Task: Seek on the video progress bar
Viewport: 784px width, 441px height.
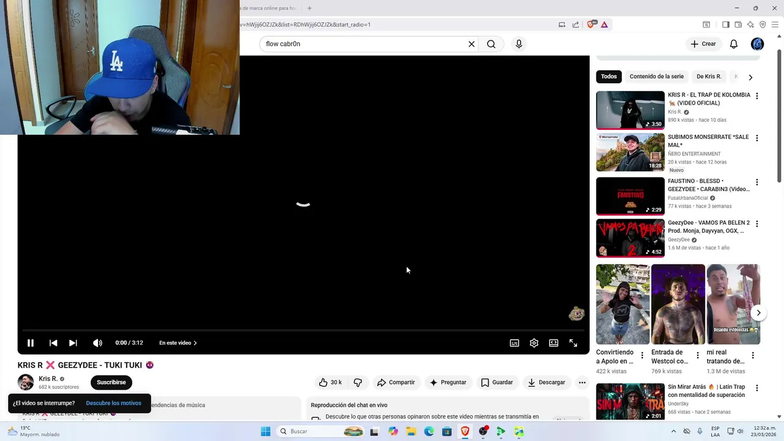Action: 303,330
